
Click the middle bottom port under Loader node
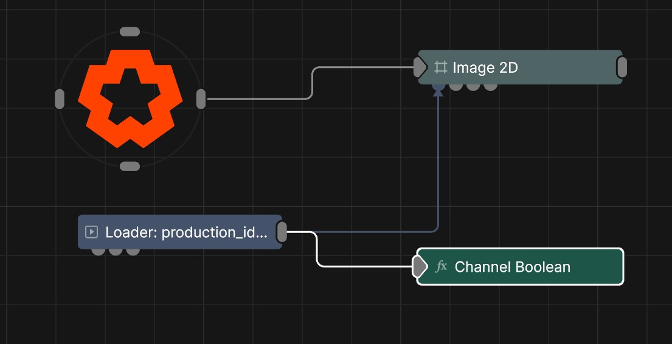(116, 251)
